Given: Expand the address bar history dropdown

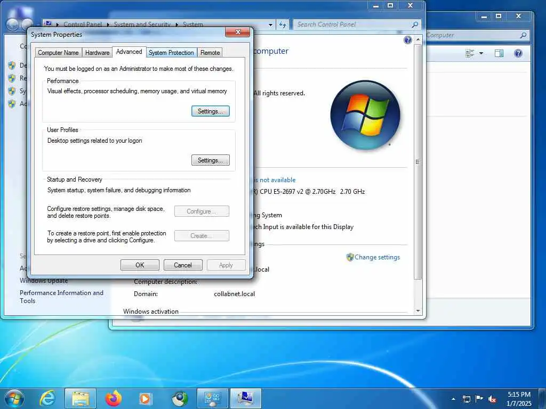Looking at the screenshot, I should coord(270,24).
